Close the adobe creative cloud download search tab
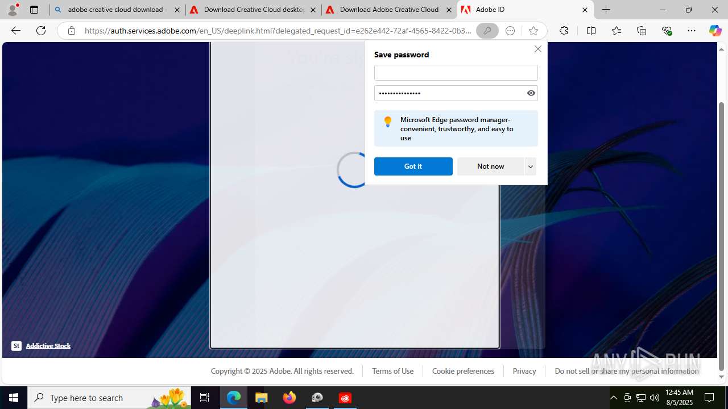The image size is (728, 409). click(177, 10)
